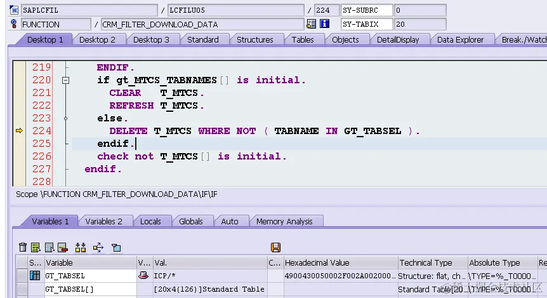Click the yellow squares with arrows icon
Screen dimensions: 547x298
[x=81, y=247]
